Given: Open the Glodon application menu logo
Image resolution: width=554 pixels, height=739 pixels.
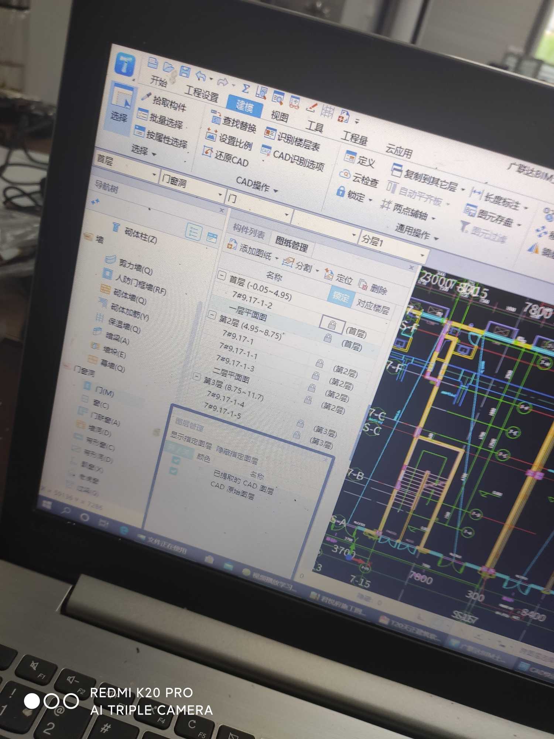Looking at the screenshot, I should pos(125,65).
